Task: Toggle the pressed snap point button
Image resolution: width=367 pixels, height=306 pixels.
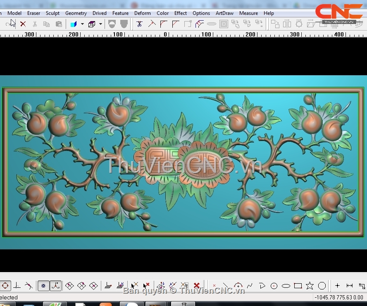Action: [43, 286]
